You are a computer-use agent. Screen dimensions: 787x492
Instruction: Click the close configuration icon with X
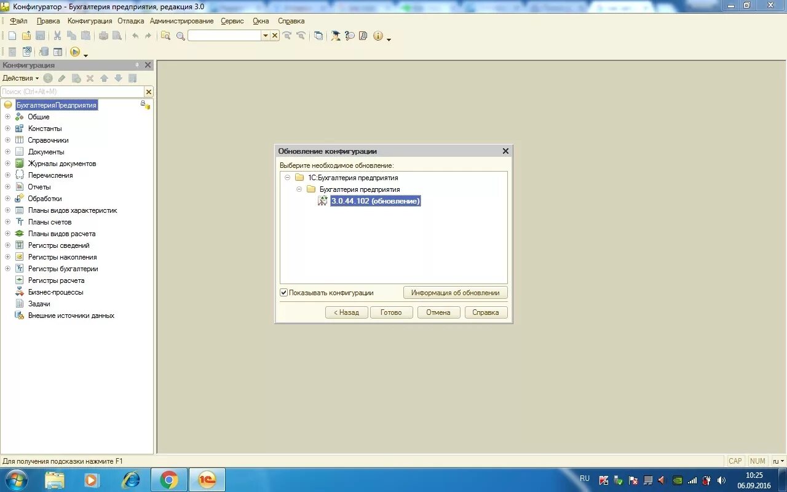point(27,52)
